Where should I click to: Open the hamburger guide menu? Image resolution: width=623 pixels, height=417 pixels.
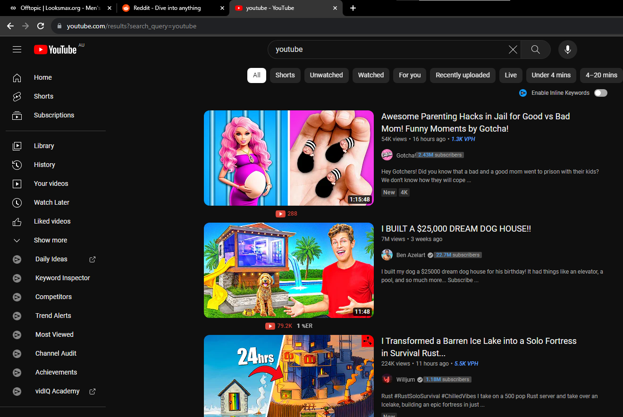pyautogui.click(x=17, y=50)
